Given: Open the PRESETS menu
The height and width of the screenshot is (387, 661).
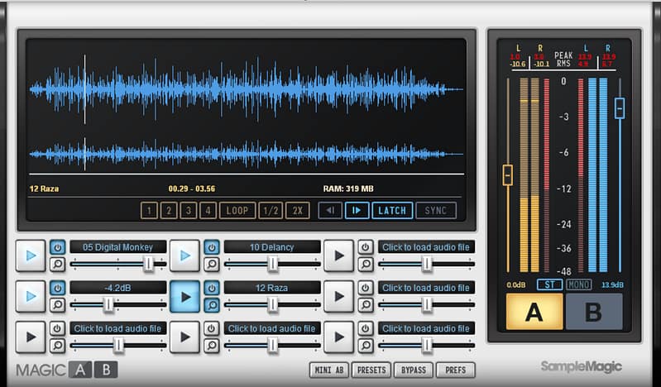Looking at the screenshot, I should (371, 370).
